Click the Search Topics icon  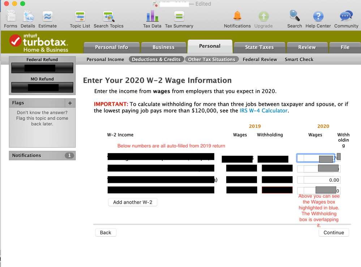pos(108,17)
